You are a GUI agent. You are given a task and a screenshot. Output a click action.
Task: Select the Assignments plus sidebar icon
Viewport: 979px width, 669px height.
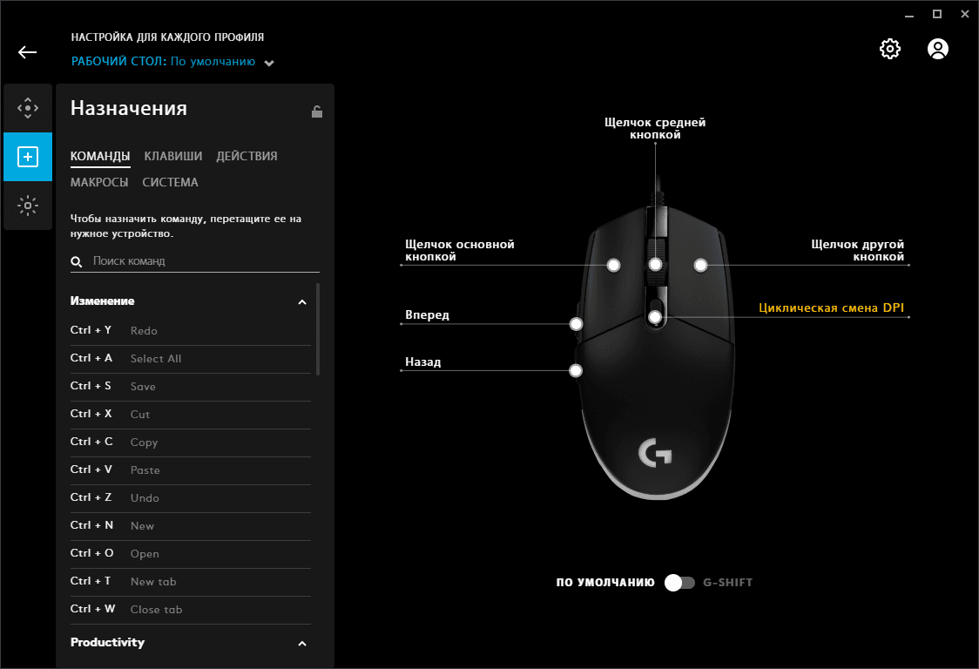[x=28, y=157]
